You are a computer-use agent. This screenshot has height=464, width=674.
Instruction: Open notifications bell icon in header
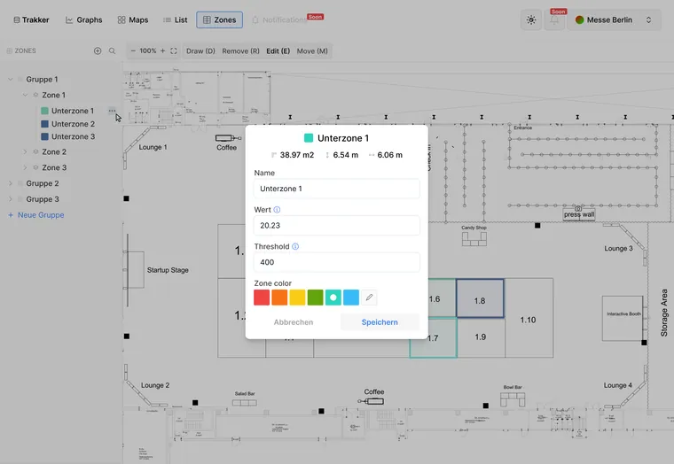tap(554, 19)
